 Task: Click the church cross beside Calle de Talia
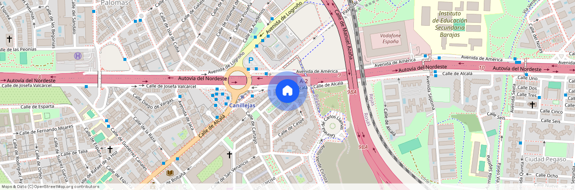(110, 149)
